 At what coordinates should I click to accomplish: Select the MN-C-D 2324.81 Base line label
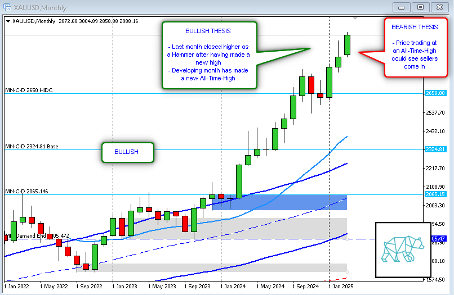tap(32, 146)
